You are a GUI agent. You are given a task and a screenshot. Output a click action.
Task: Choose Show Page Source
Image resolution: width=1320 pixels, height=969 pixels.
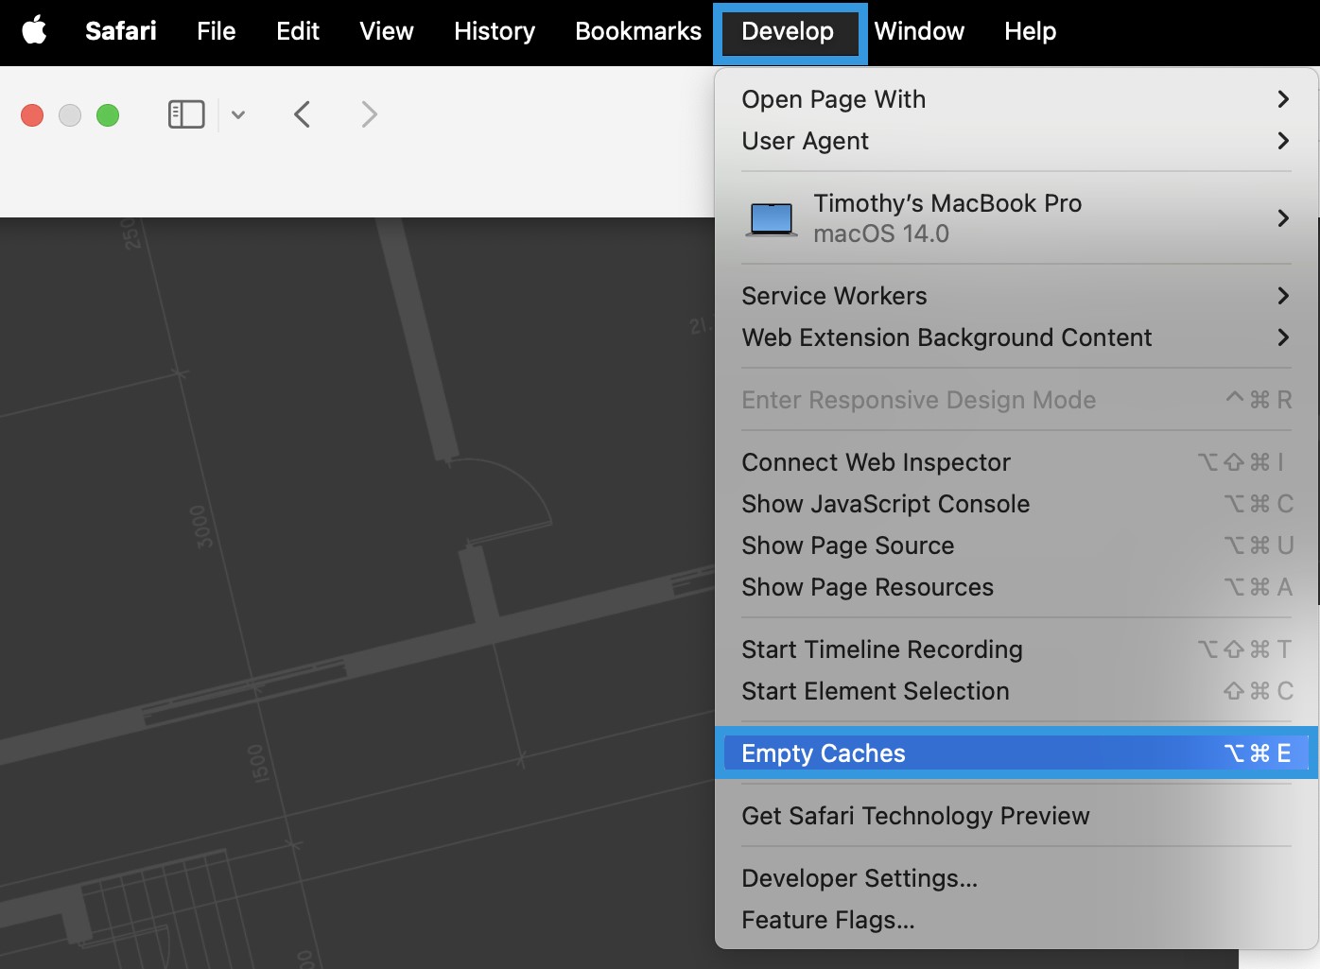point(1016,545)
